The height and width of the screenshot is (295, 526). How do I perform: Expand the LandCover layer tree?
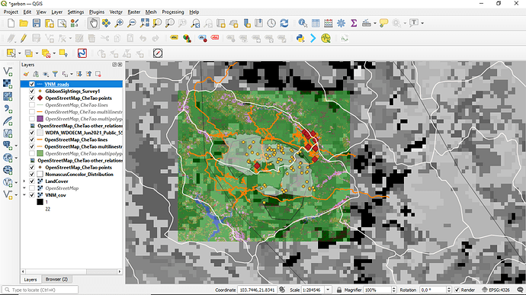[24, 181]
